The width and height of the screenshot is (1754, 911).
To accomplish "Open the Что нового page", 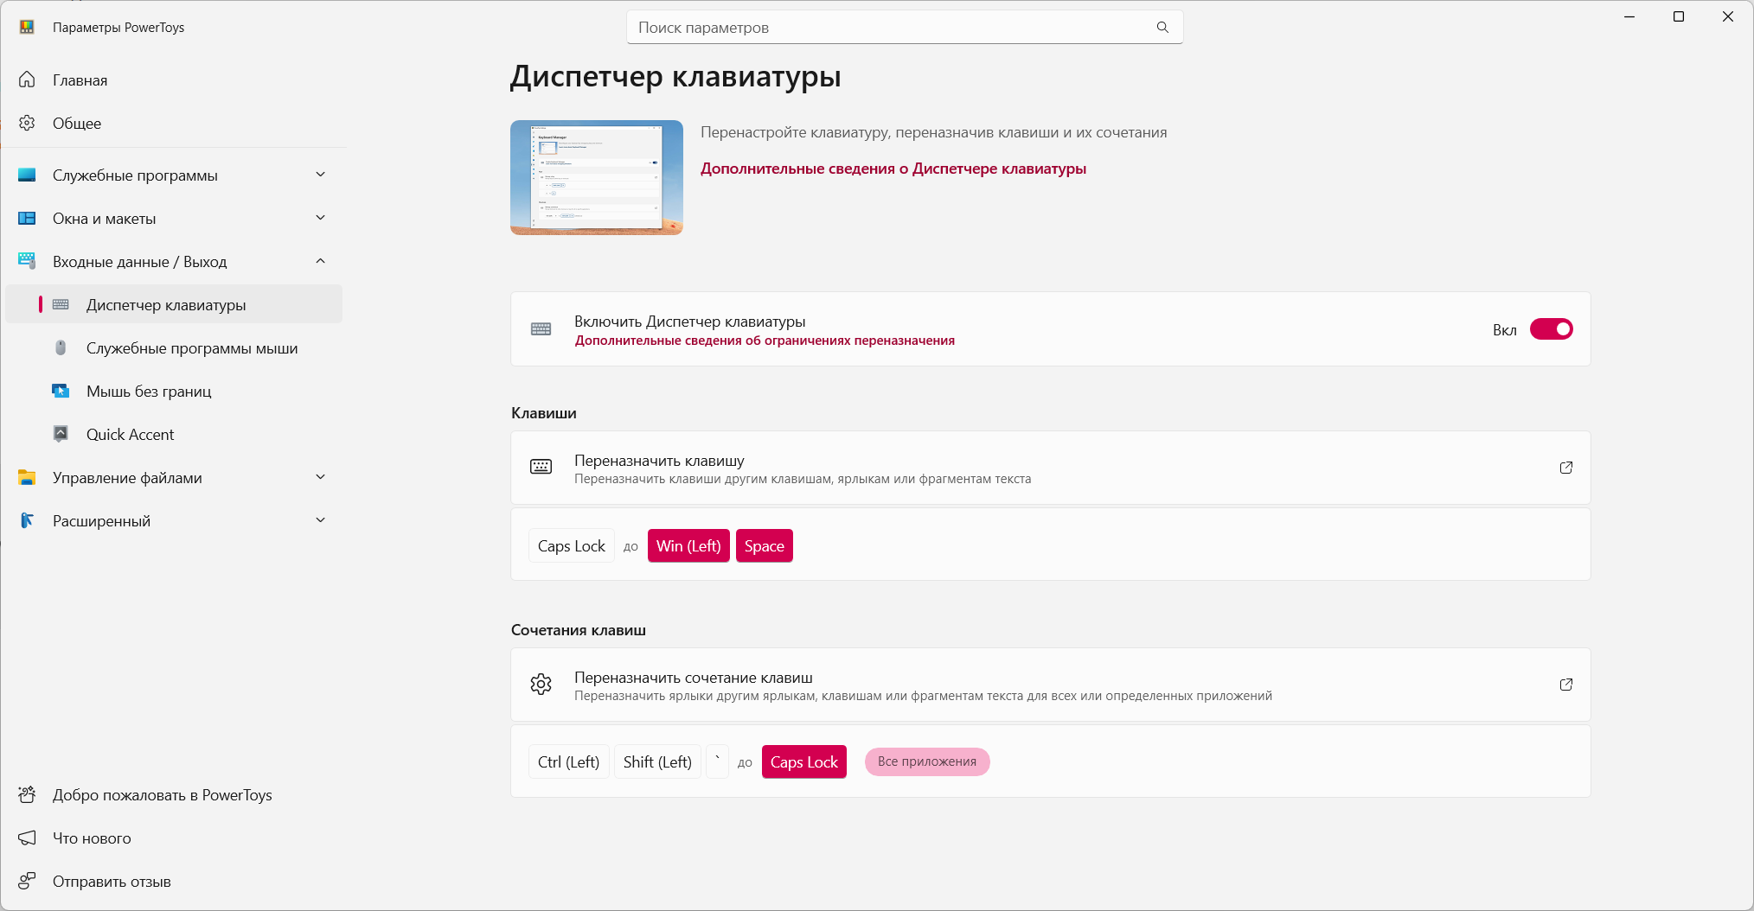I will (x=174, y=838).
